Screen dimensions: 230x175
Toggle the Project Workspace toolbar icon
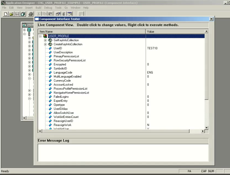[x=70, y=14]
